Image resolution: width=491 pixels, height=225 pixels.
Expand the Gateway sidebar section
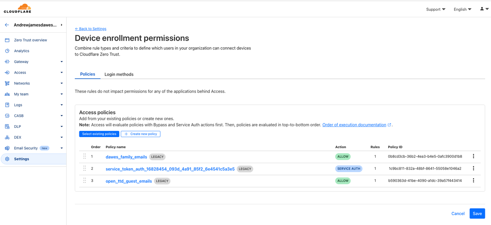pyautogui.click(x=61, y=61)
